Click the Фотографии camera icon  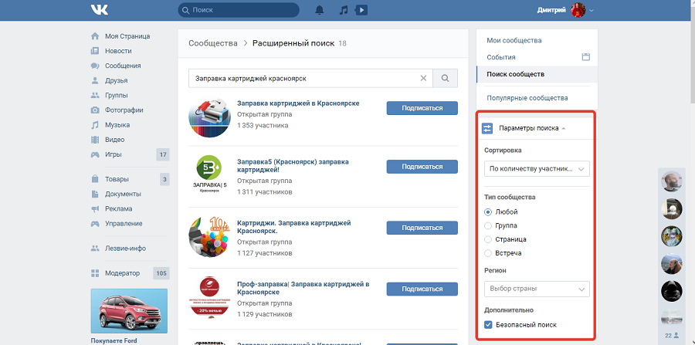(95, 110)
